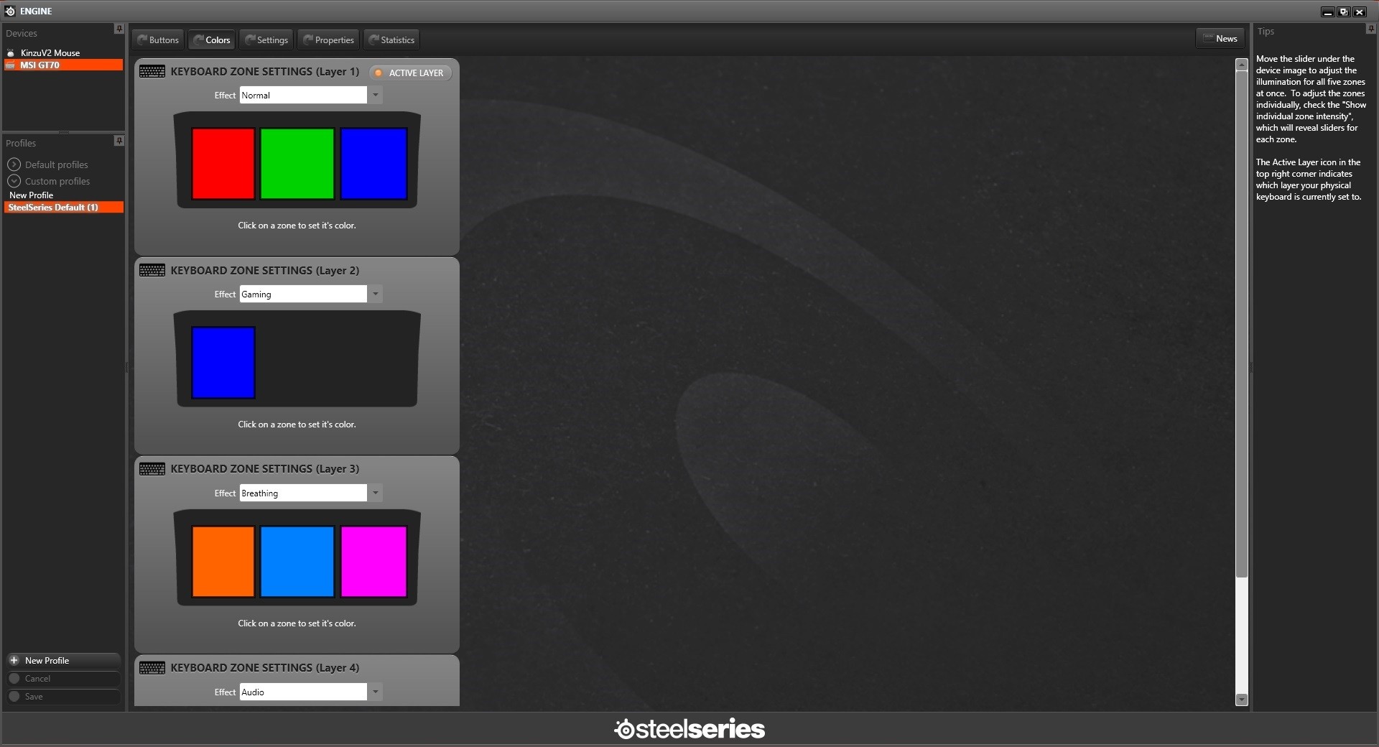Click the Save button
Viewport: 1379px width, 747px height.
click(62, 696)
